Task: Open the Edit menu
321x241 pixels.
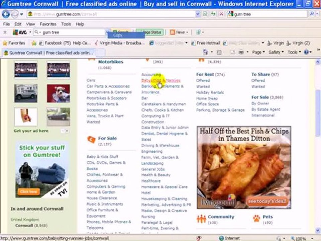Action: point(18,24)
